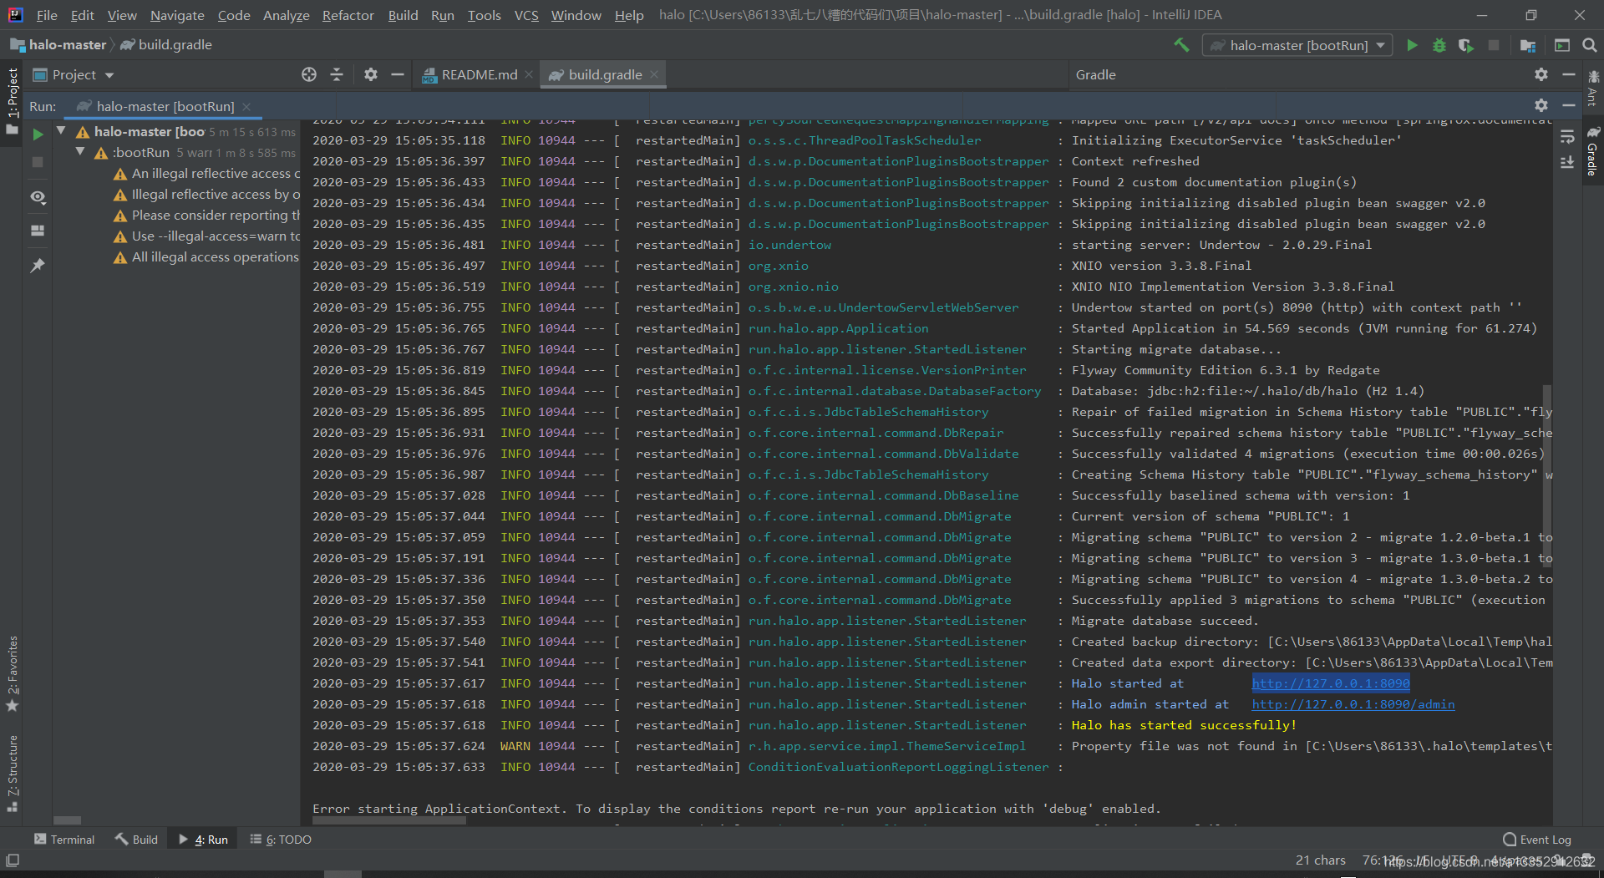Stop the running process in Run sidebar
1604x878 pixels.
(38, 162)
